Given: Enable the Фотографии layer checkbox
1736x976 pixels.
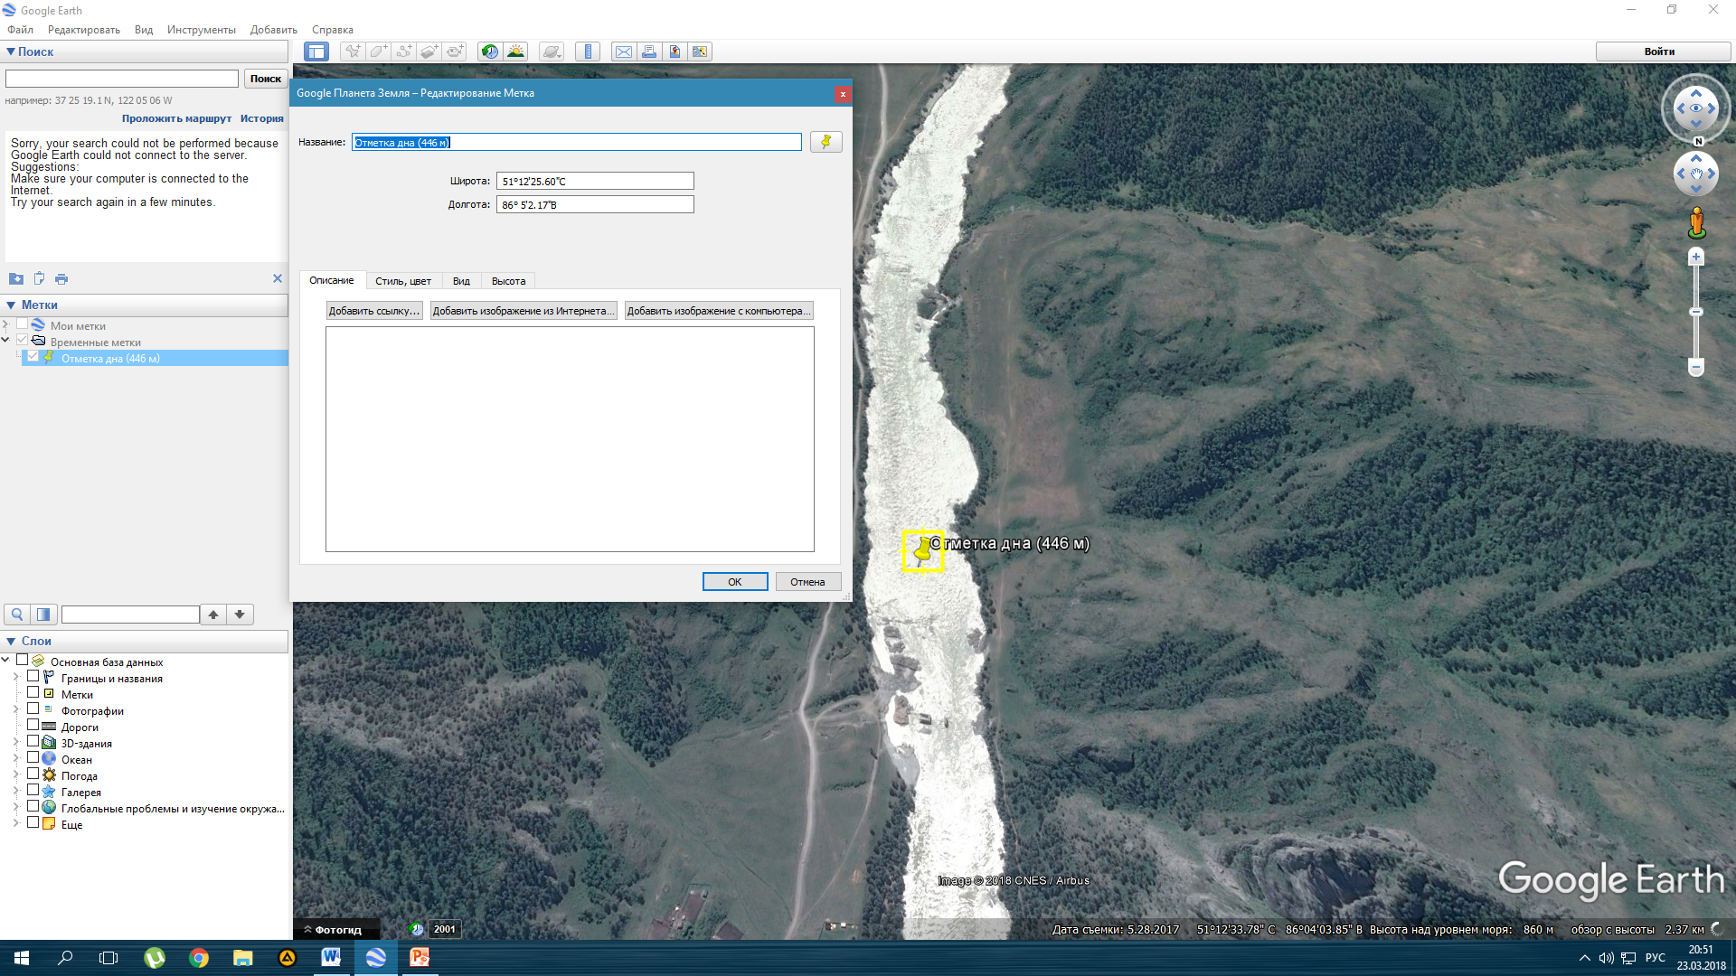Looking at the screenshot, I should coord(33,709).
